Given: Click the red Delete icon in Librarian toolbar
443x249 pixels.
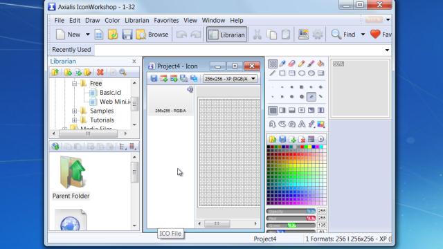Looking at the screenshot, I should pyautogui.click(x=100, y=72).
